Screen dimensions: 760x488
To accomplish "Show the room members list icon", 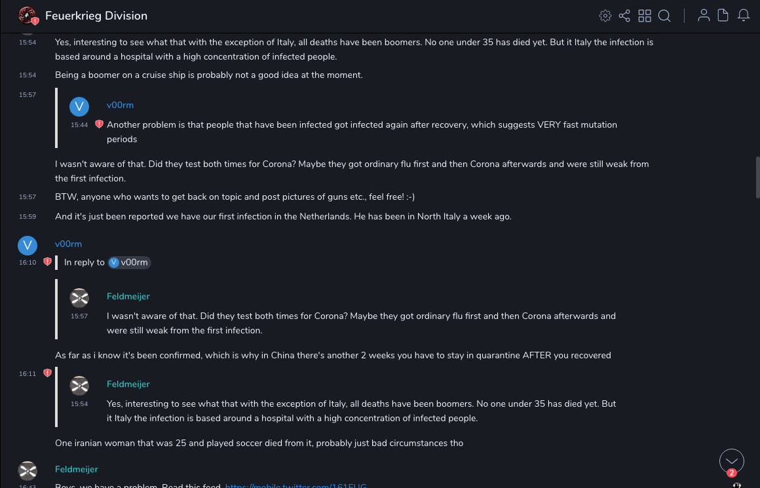I will (x=704, y=16).
